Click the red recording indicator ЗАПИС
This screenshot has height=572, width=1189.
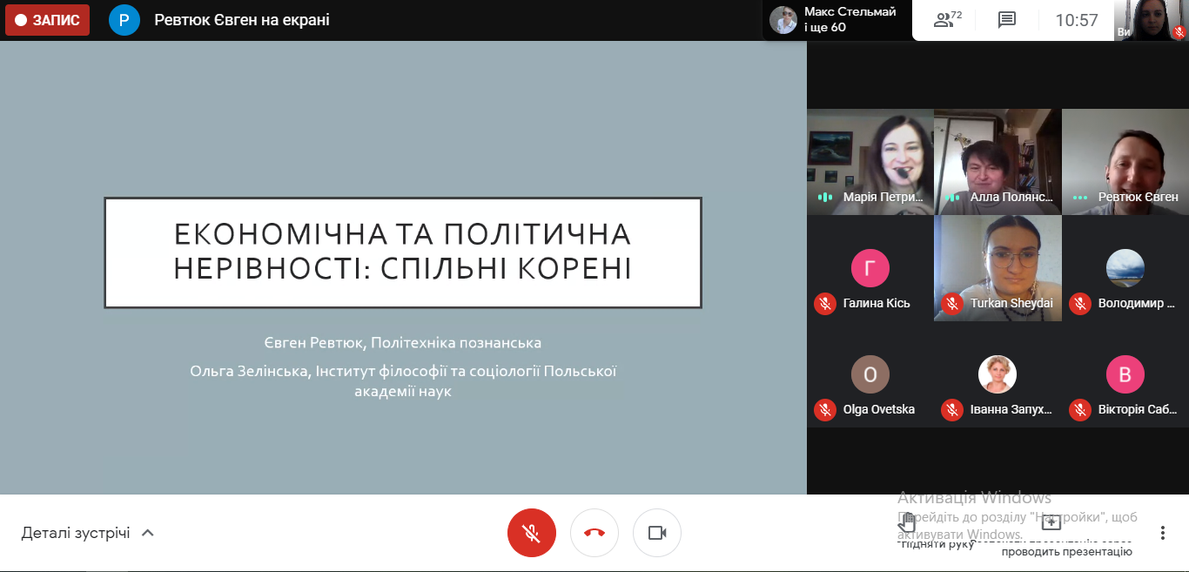click(x=48, y=20)
